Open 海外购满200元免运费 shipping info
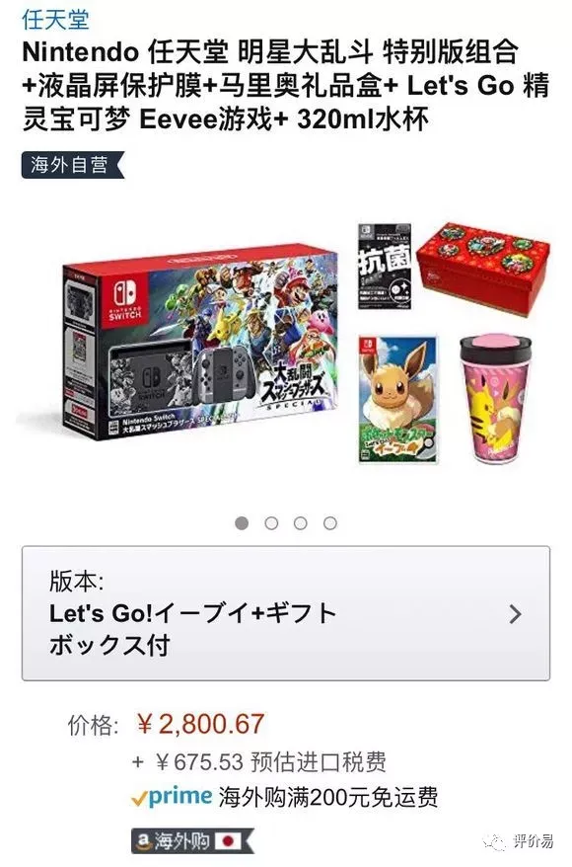The width and height of the screenshot is (572, 867). pyautogui.click(x=328, y=797)
